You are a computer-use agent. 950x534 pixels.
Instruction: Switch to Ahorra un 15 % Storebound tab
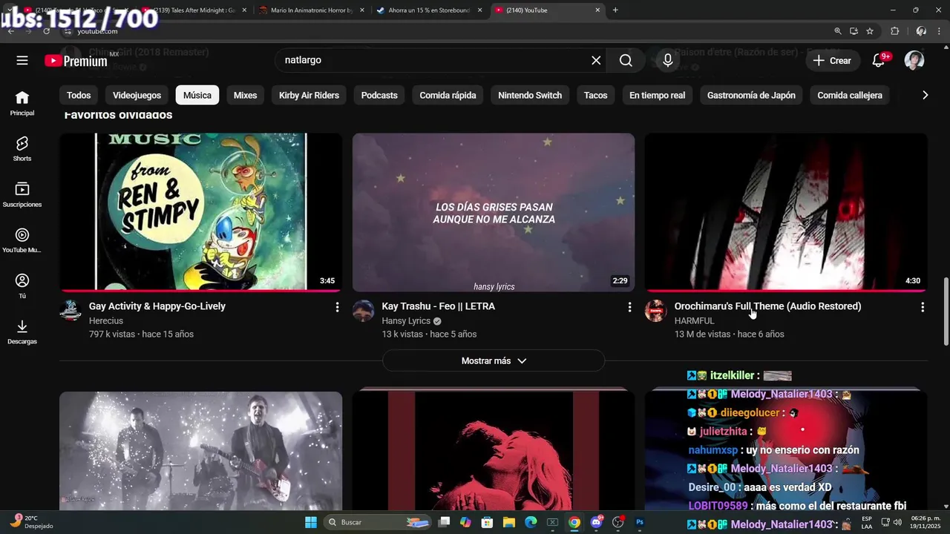point(428,10)
